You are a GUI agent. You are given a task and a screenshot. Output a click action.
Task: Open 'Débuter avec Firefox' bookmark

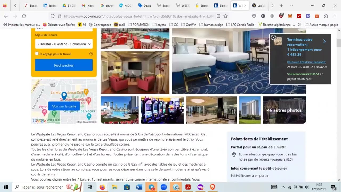[x=59, y=25]
